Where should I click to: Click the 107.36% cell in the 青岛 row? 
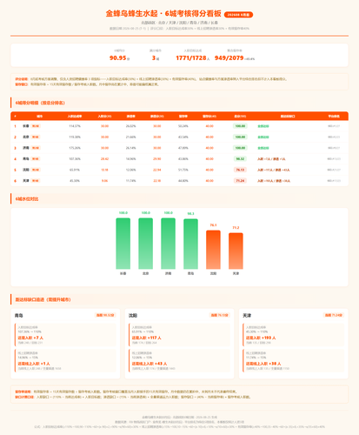(75, 159)
